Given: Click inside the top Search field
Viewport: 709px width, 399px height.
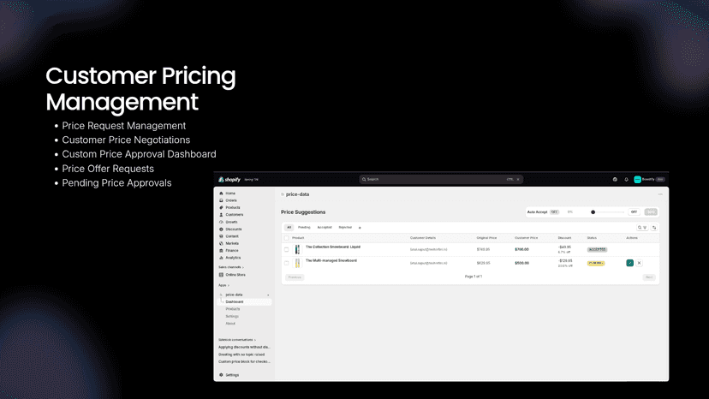Looking at the screenshot, I should pos(441,180).
